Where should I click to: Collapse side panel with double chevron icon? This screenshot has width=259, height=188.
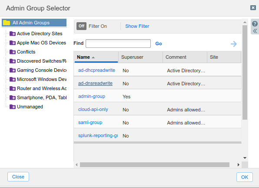pyautogui.click(x=255, y=31)
